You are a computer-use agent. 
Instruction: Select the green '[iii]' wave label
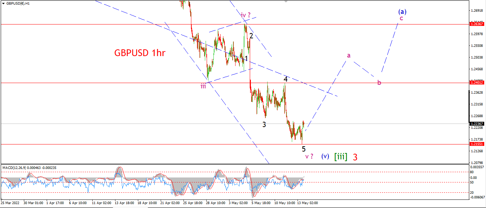tap(341, 156)
